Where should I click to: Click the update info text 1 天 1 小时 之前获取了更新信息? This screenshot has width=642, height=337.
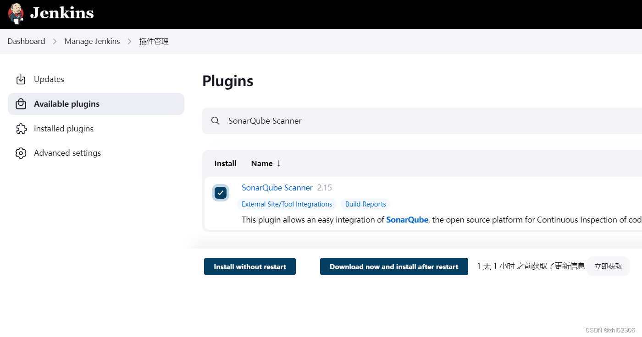(x=531, y=266)
